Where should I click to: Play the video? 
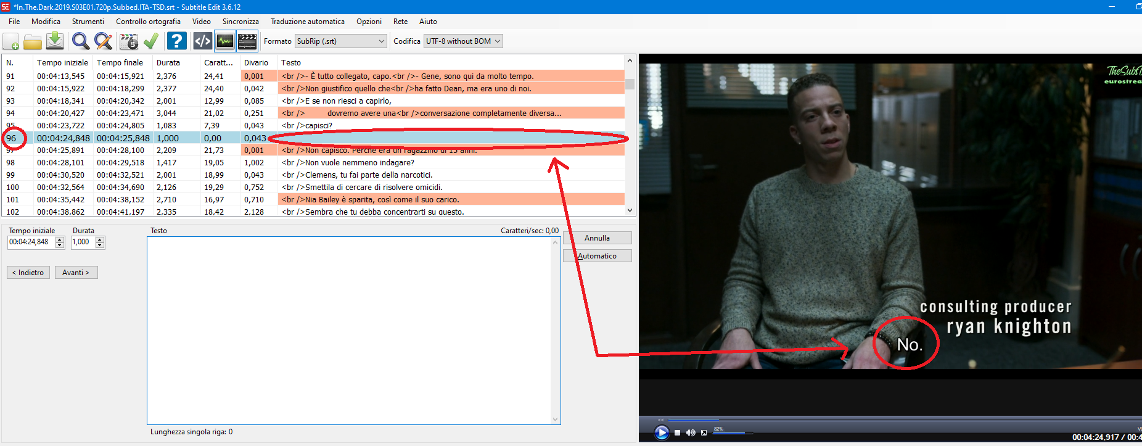point(661,432)
